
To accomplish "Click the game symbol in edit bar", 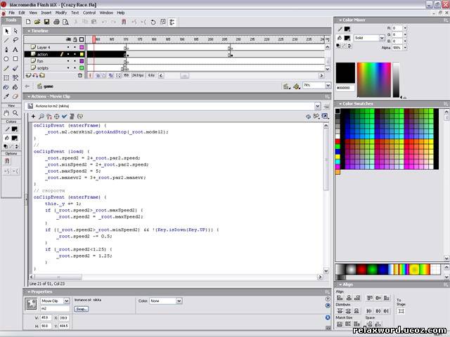I will pos(49,86).
